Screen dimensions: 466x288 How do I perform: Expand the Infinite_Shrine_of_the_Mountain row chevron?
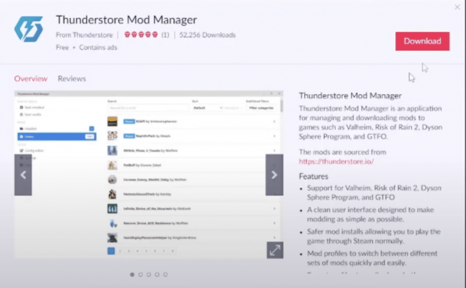(x=274, y=208)
